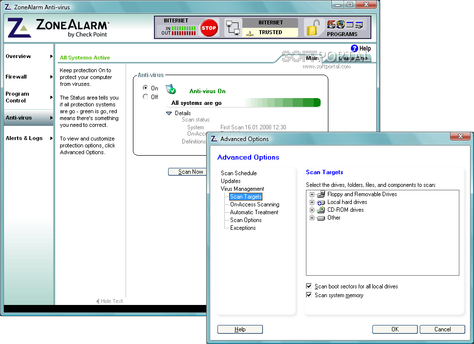Switch to the Main tab

(312, 58)
